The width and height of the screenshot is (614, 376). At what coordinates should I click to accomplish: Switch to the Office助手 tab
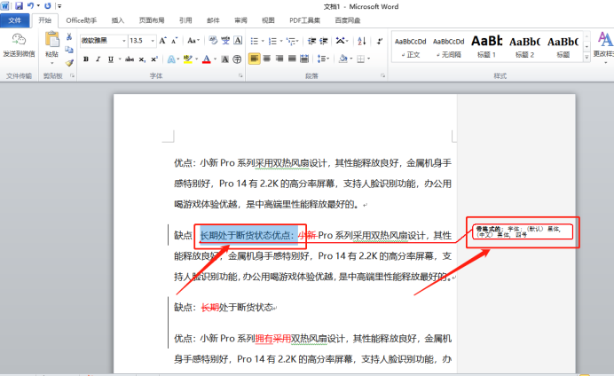point(81,20)
